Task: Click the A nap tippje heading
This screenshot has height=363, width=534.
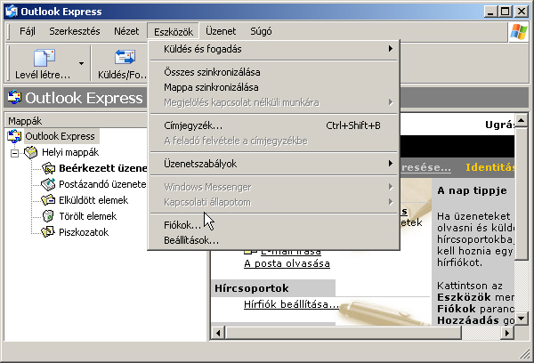Action: tap(472, 190)
